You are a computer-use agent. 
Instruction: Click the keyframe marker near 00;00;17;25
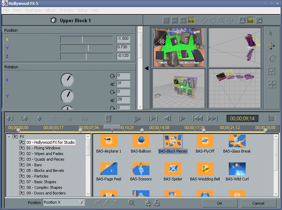pyautogui.click(x=204, y=130)
